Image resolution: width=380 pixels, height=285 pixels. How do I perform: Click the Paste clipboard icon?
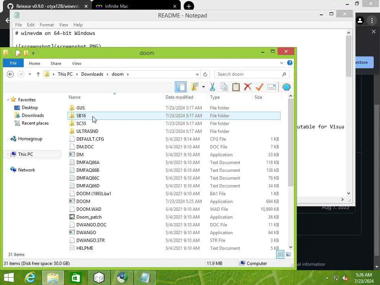pos(236,87)
